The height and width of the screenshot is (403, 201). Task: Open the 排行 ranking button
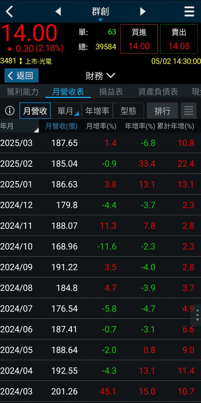tap(162, 111)
